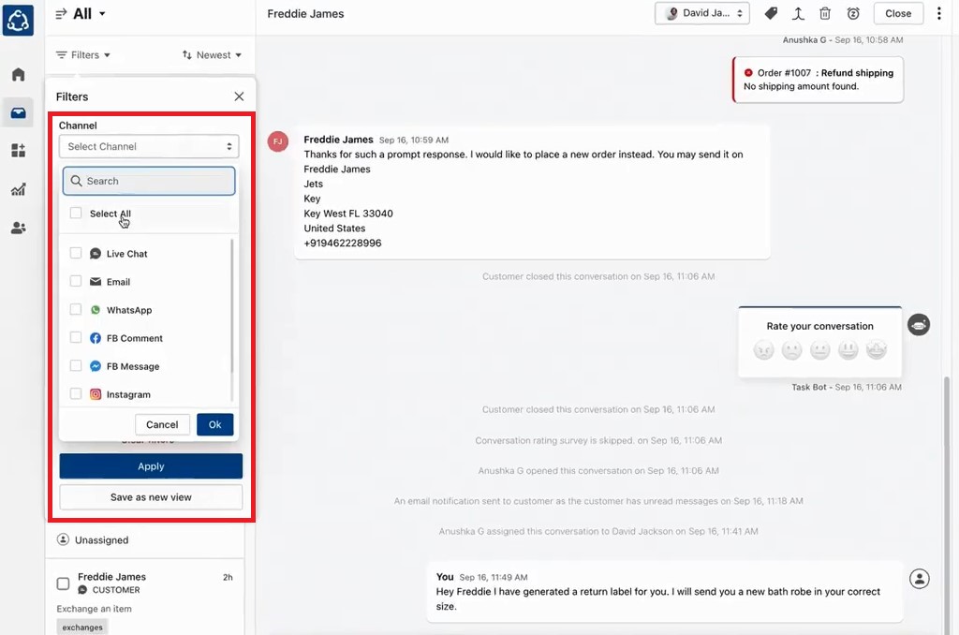
Task: Go to Home via the sidebar icon
Action: [x=18, y=74]
